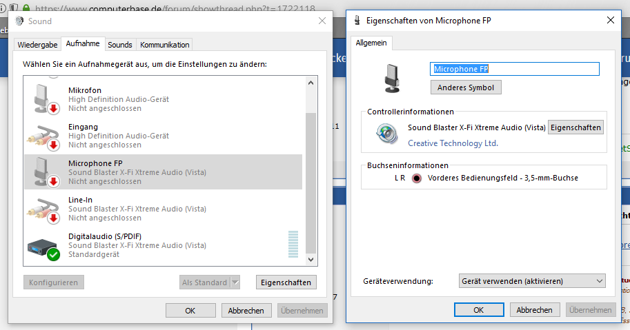Click the S/PDIF level meter
Screen dimensions: 630x330
click(293, 244)
